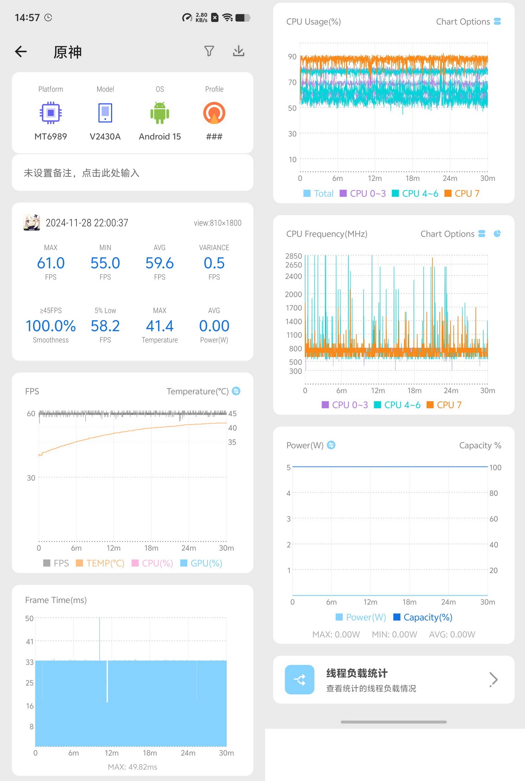The image size is (525, 781).
Task: Expand thread load statistics chevron
Action: pyautogui.click(x=493, y=680)
